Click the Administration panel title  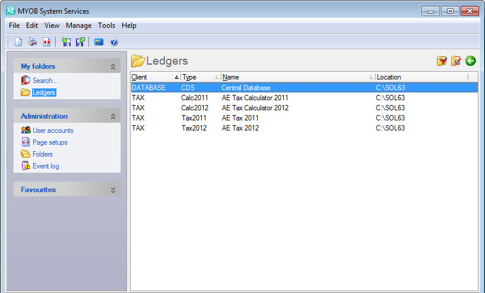point(45,116)
